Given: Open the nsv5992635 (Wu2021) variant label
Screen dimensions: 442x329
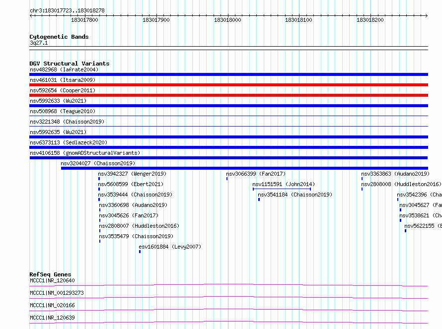Looking at the screenshot, I should [x=58, y=132].
